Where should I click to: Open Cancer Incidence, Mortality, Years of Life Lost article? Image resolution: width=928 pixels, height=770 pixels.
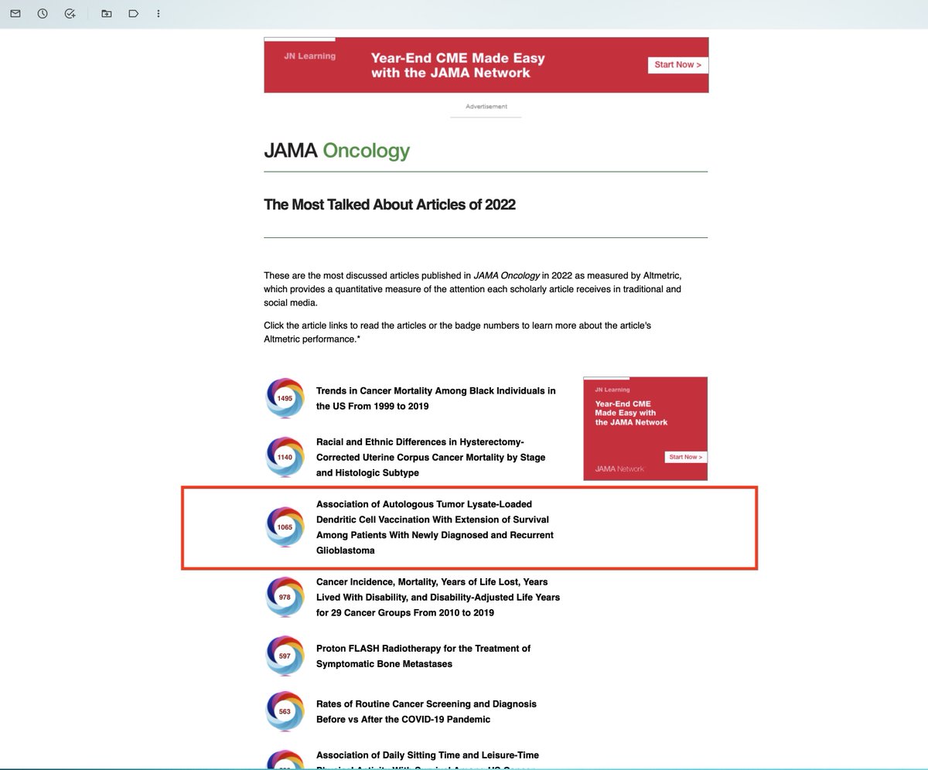pyautogui.click(x=438, y=597)
